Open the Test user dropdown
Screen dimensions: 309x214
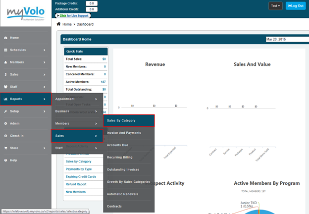pyautogui.click(x=275, y=6)
